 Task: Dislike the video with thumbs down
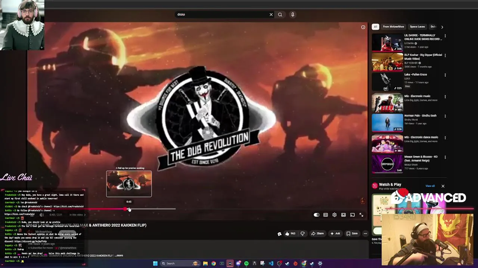tap(302, 234)
